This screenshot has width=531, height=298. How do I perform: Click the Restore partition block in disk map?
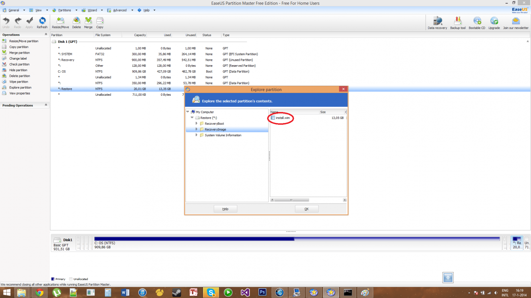(x=517, y=242)
